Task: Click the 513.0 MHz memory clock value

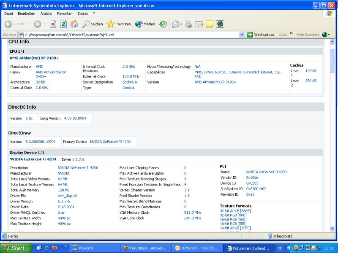Action: (x=193, y=213)
